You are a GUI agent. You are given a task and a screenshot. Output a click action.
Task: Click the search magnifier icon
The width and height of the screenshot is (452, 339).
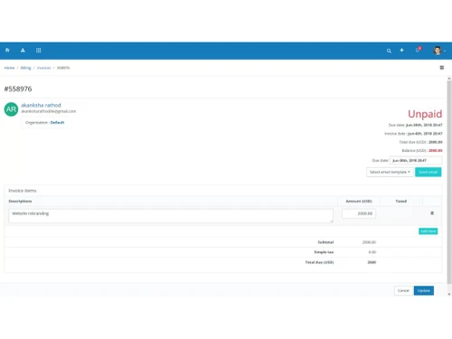pyautogui.click(x=389, y=51)
